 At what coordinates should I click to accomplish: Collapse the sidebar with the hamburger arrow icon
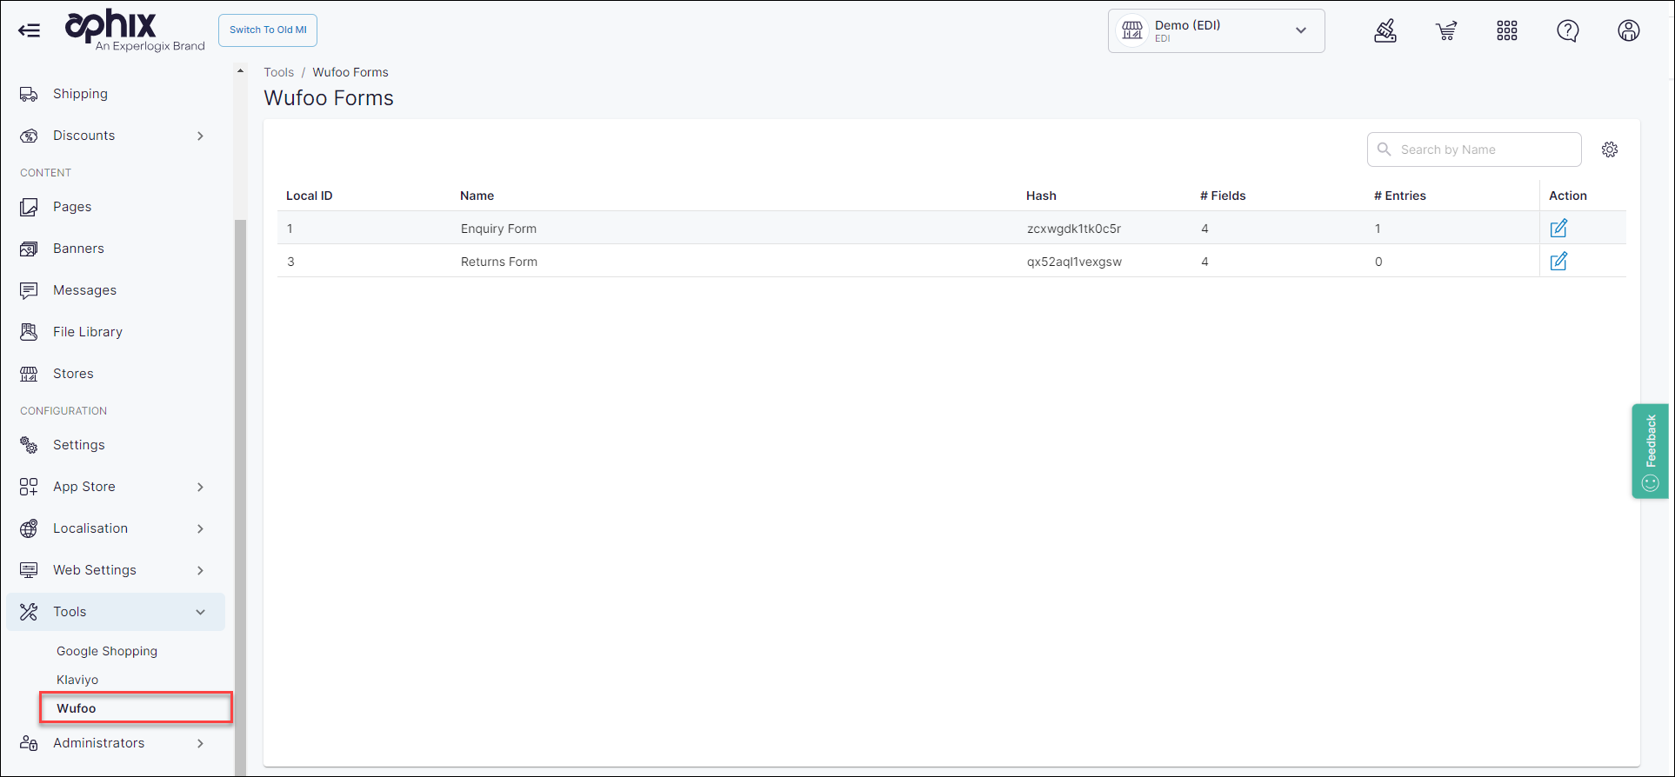(x=30, y=31)
